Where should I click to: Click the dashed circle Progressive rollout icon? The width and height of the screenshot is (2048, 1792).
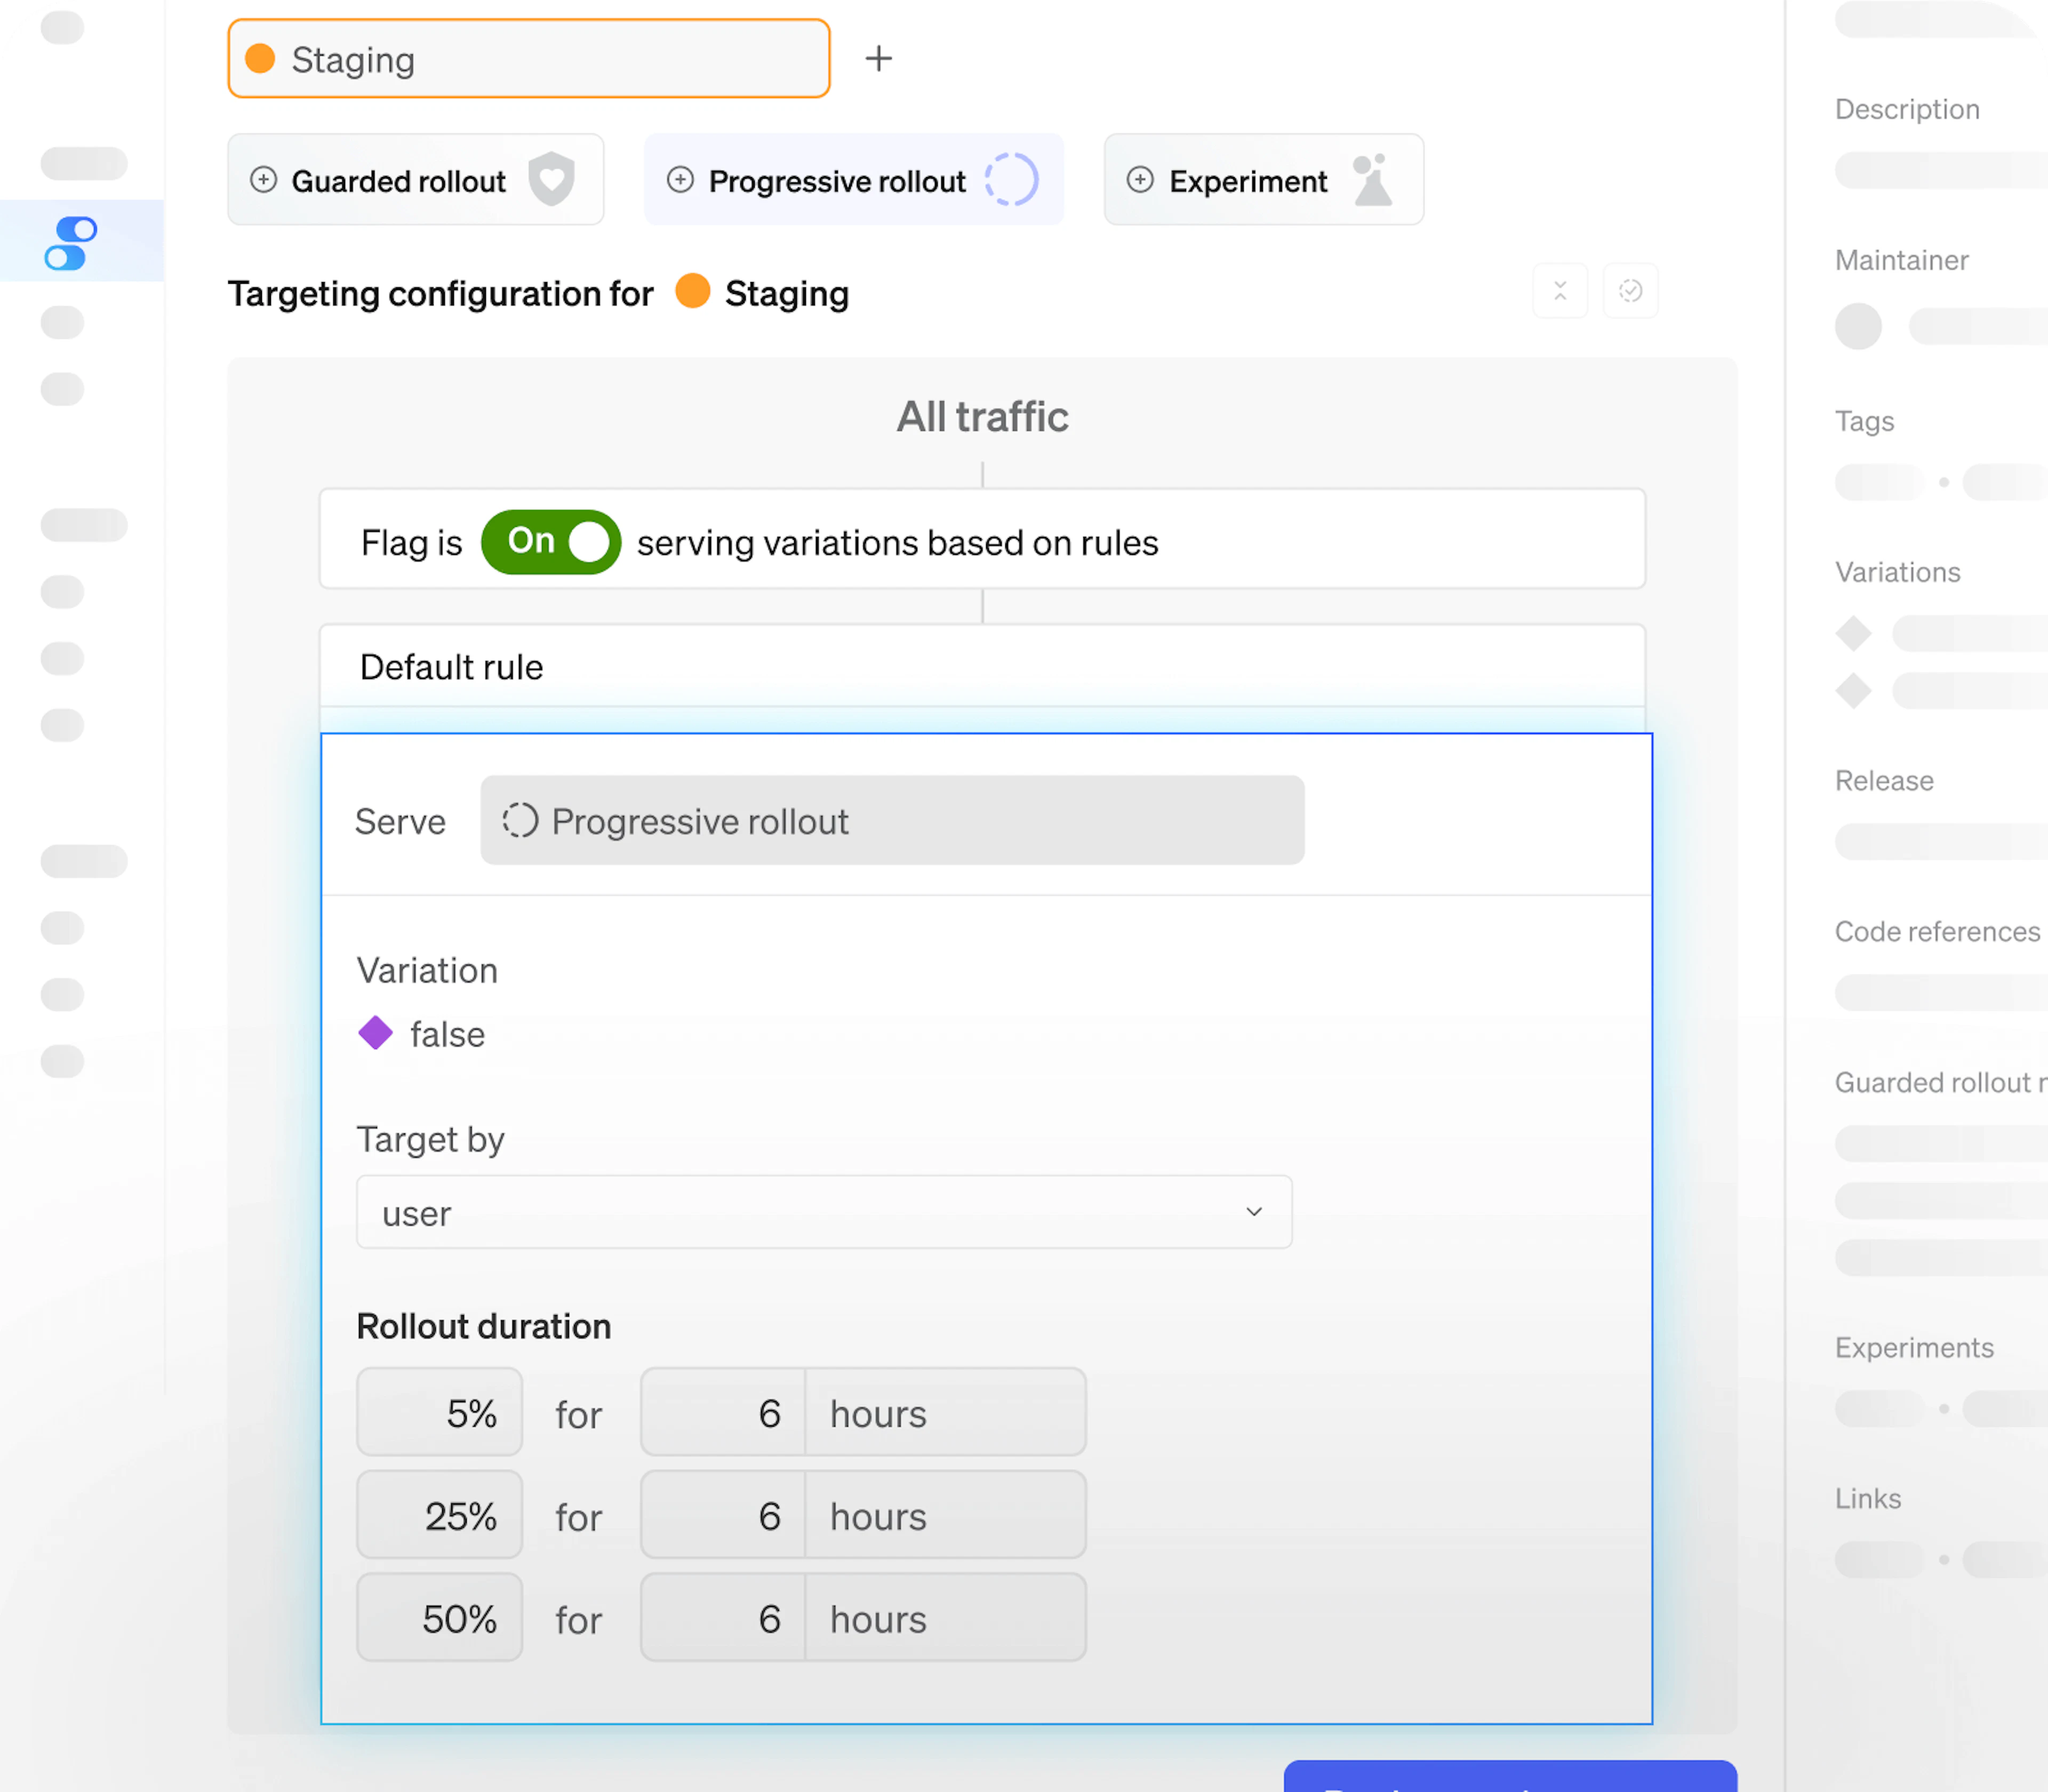click(1011, 180)
